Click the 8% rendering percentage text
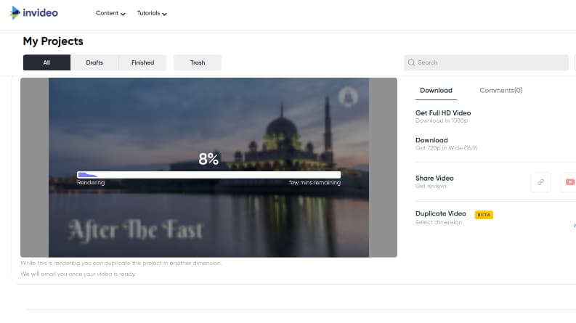 (x=208, y=159)
